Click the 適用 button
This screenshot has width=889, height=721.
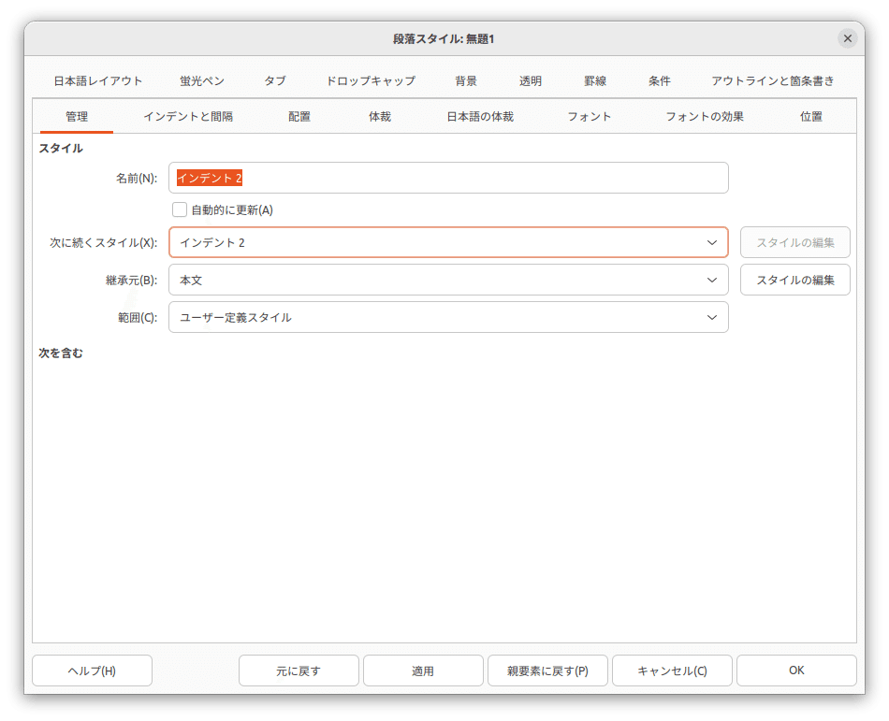(423, 671)
